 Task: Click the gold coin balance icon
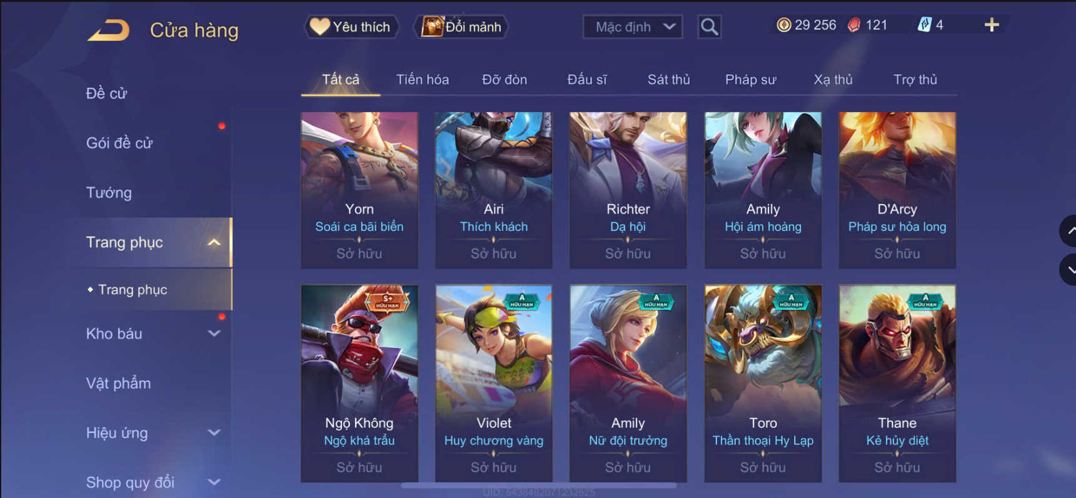pos(783,25)
